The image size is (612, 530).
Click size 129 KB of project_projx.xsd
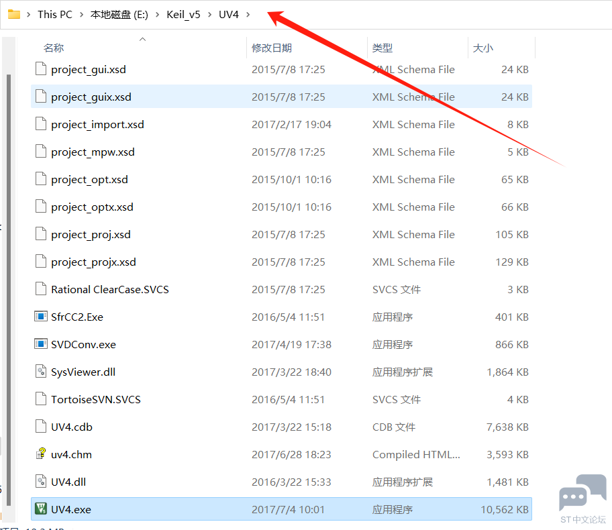[512, 262]
